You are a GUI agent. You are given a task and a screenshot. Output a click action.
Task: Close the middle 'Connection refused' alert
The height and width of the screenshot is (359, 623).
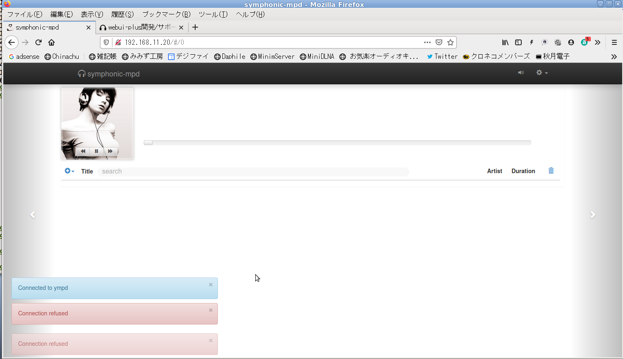(211, 310)
